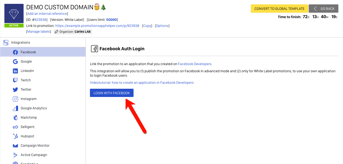Click the Campaign Monitor envelope icon
The height and width of the screenshot is (164, 343).
(15, 146)
